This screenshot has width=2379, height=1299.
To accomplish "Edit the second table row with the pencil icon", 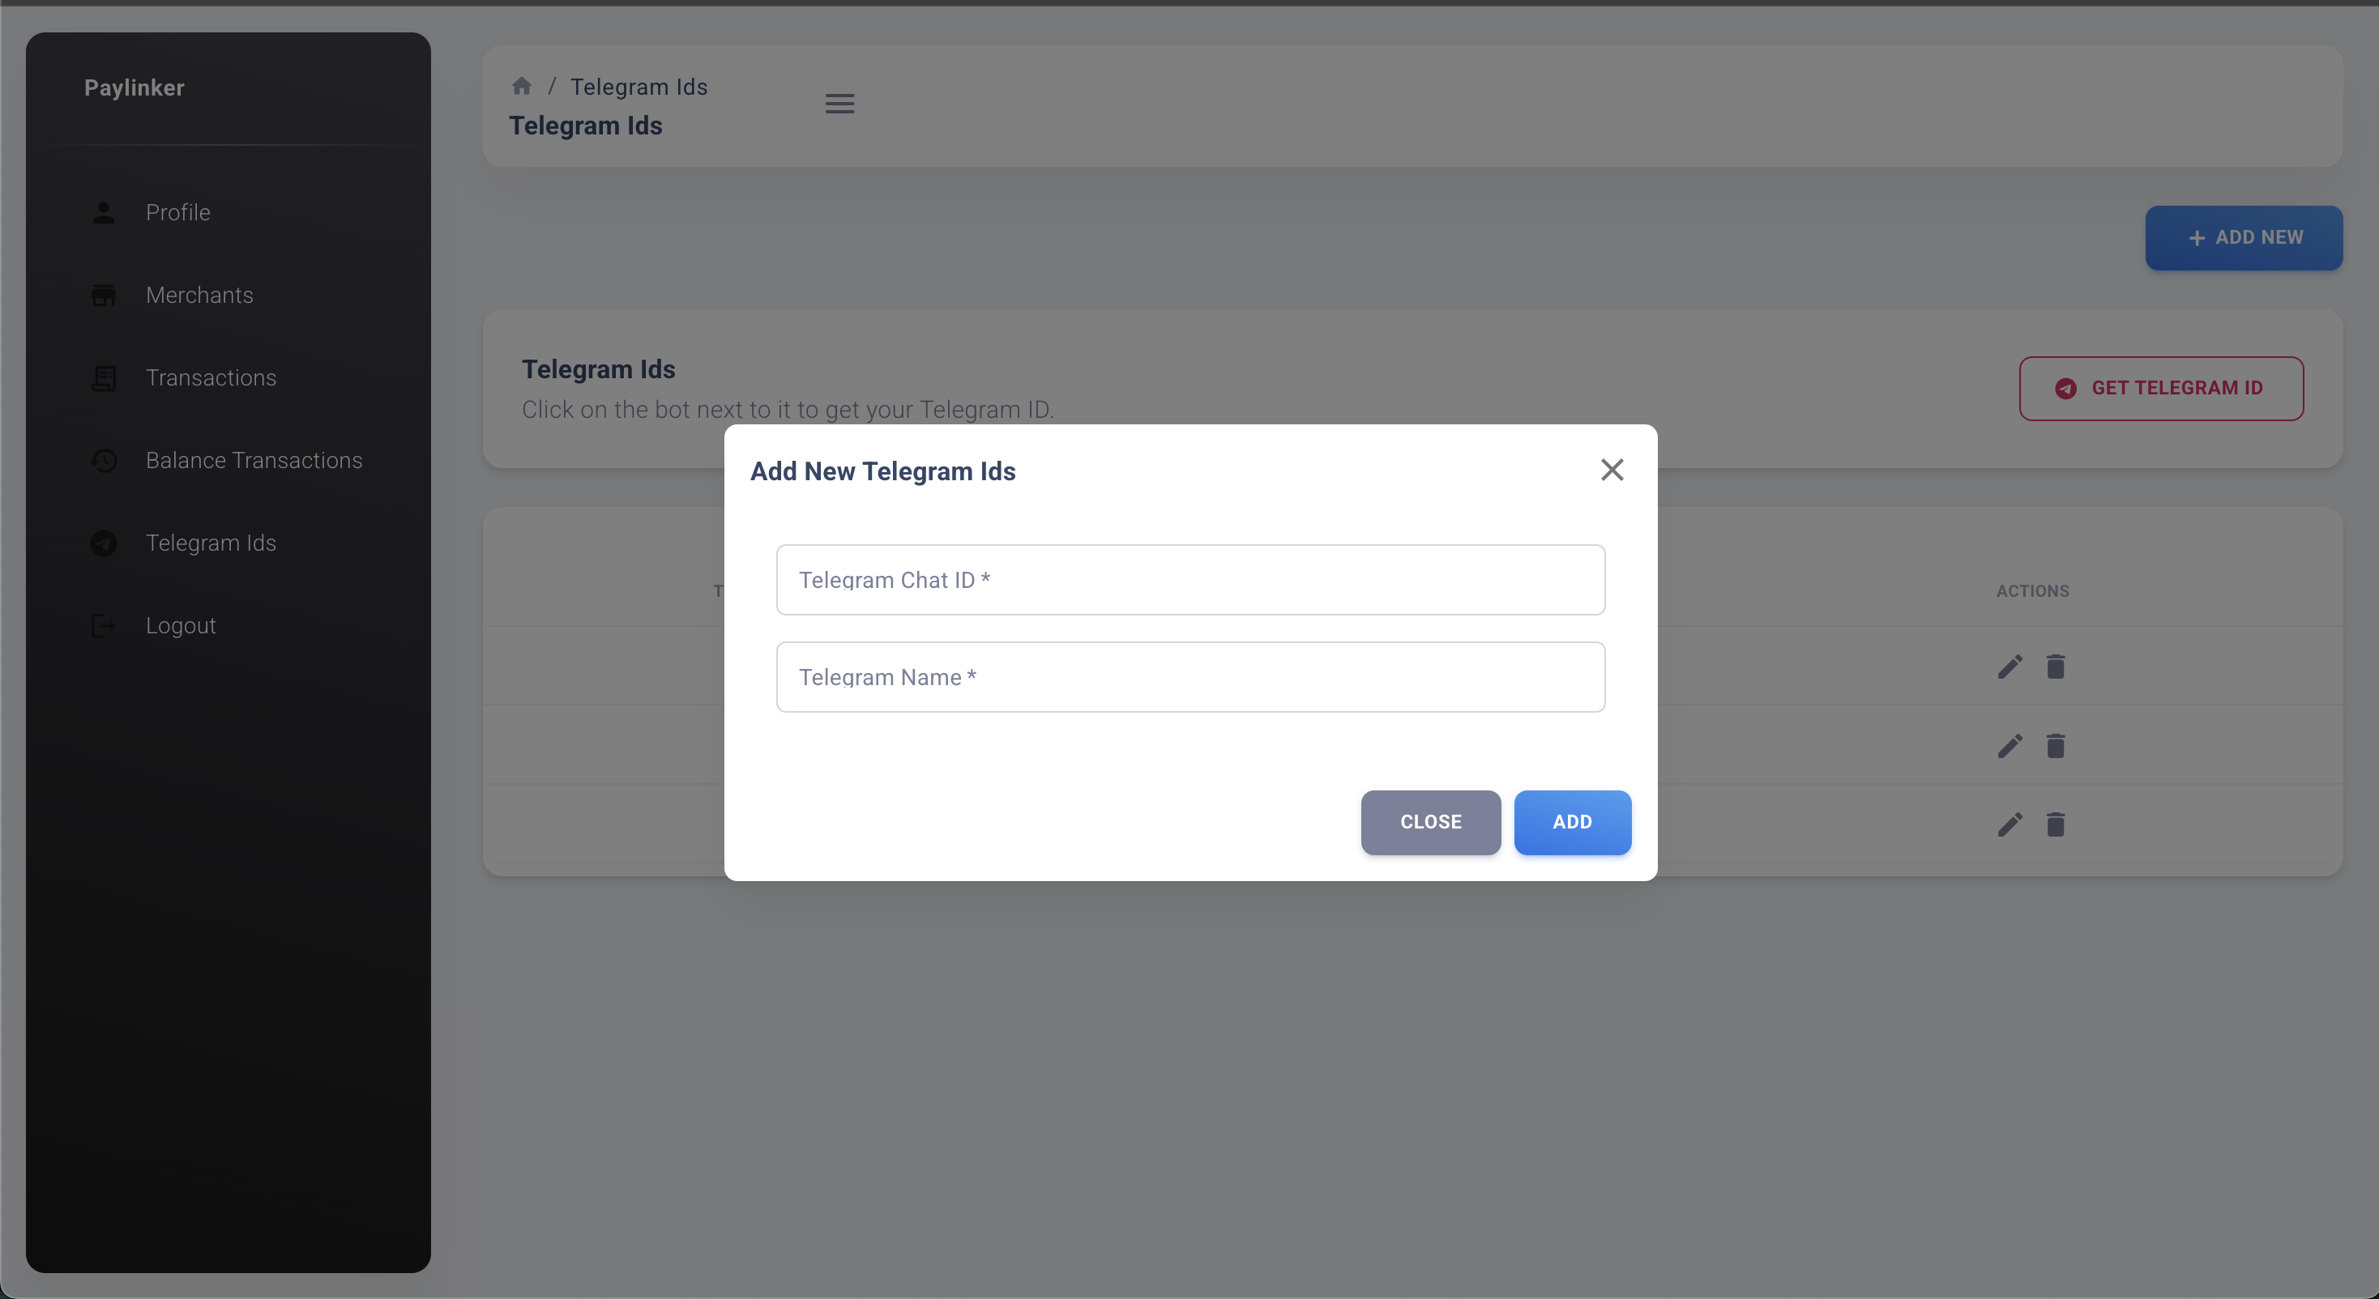I will tap(2010, 746).
